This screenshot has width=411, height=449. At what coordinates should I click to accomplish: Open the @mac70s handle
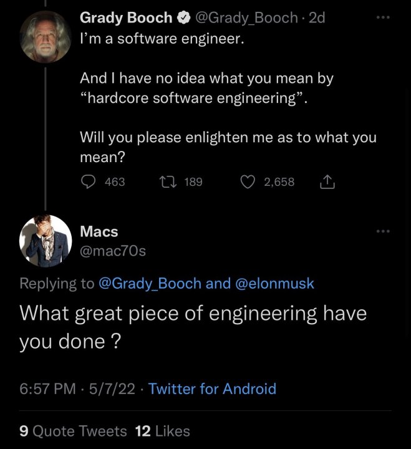tap(113, 251)
